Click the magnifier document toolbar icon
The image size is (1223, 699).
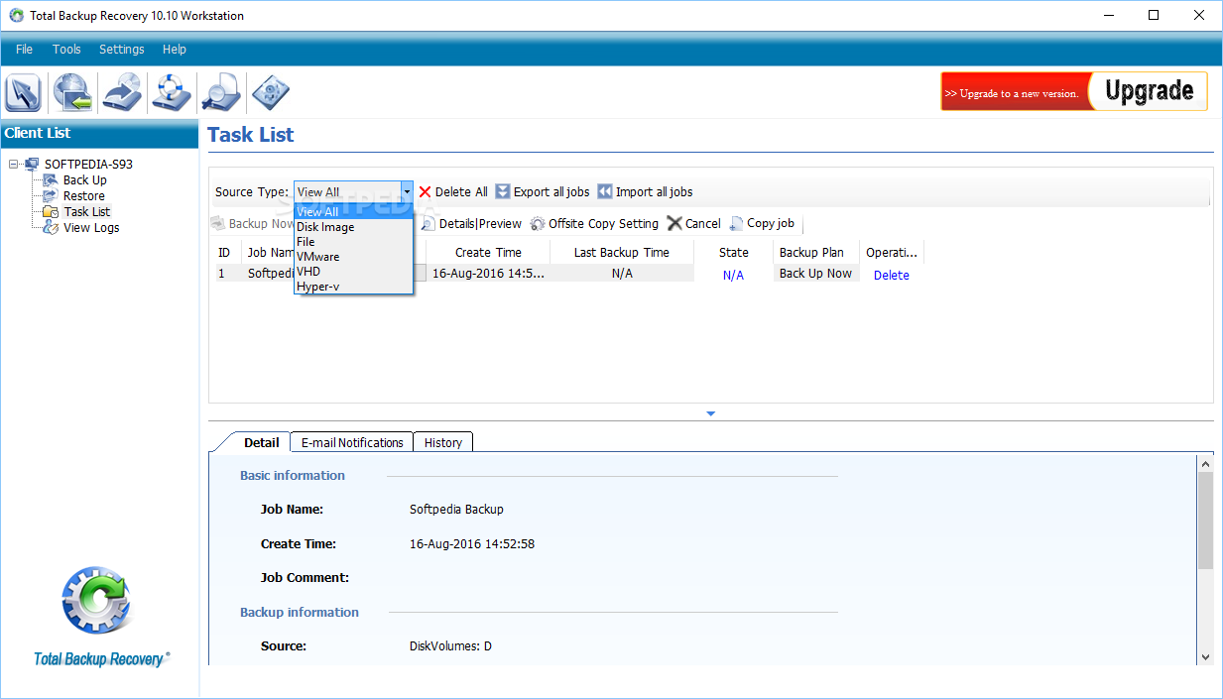[x=220, y=93]
